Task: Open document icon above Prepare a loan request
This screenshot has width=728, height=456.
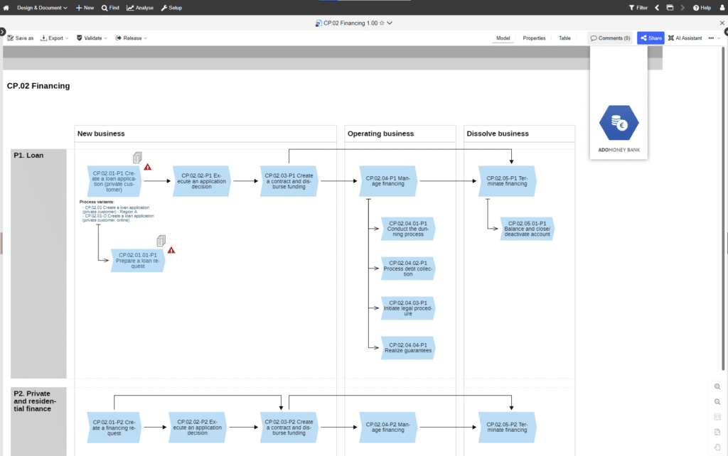Action: pyautogui.click(x=161, y=240)
